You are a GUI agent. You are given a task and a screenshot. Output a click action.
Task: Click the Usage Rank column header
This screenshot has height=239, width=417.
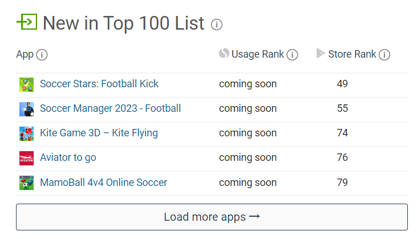(x=258, y=54)
